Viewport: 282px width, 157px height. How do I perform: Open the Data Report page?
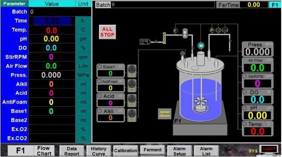[72, 151]
